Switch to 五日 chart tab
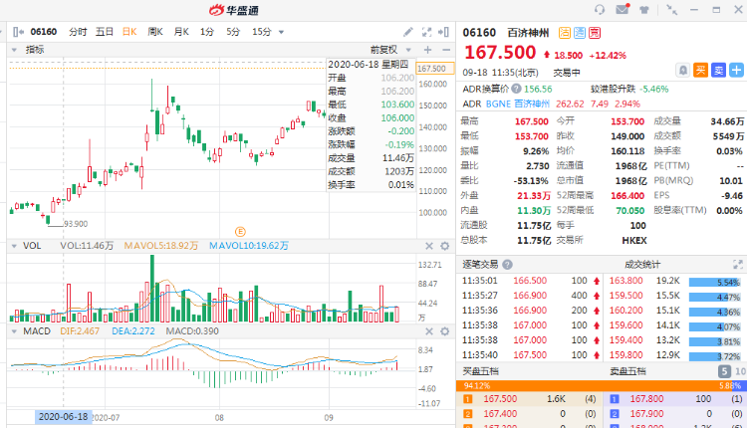The image size is (747, 428). pos(105,32)
